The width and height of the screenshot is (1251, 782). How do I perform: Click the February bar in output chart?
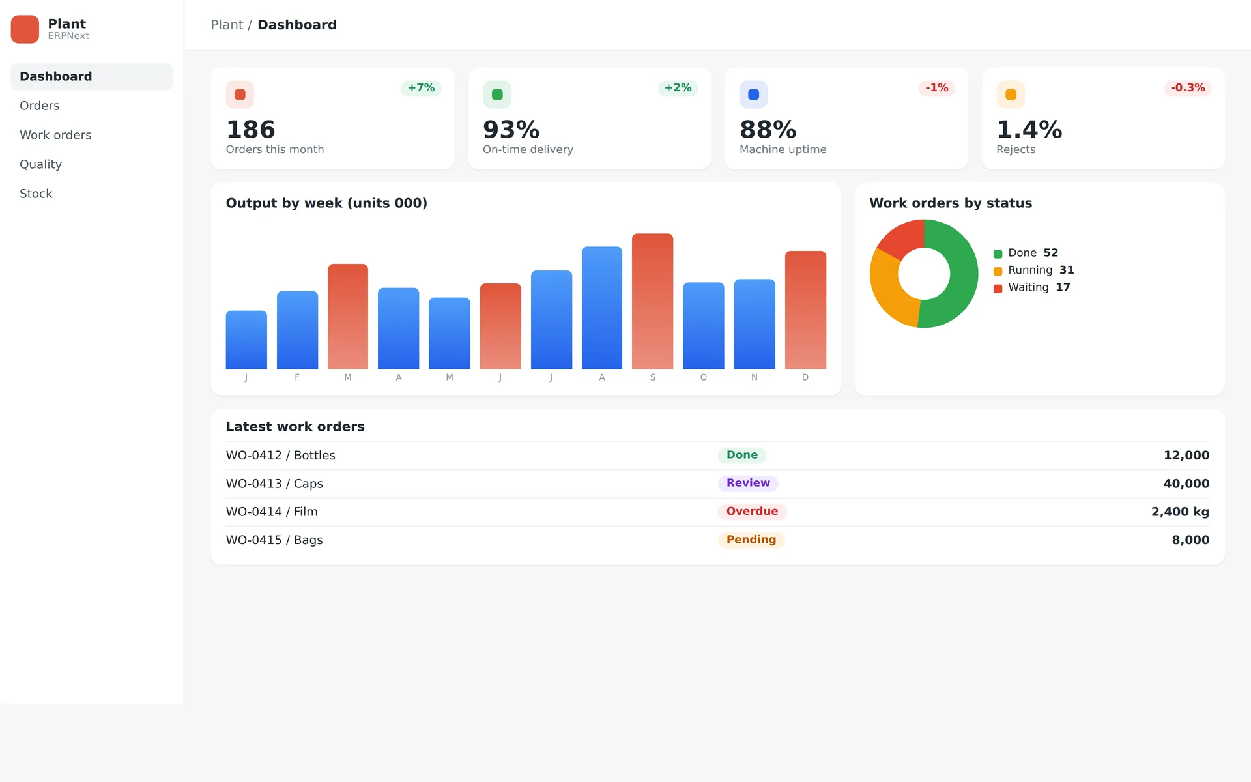[297, 330]
